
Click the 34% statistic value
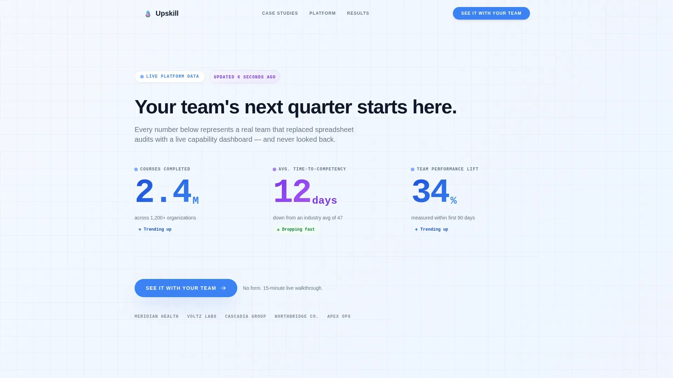tap(434, 192)
